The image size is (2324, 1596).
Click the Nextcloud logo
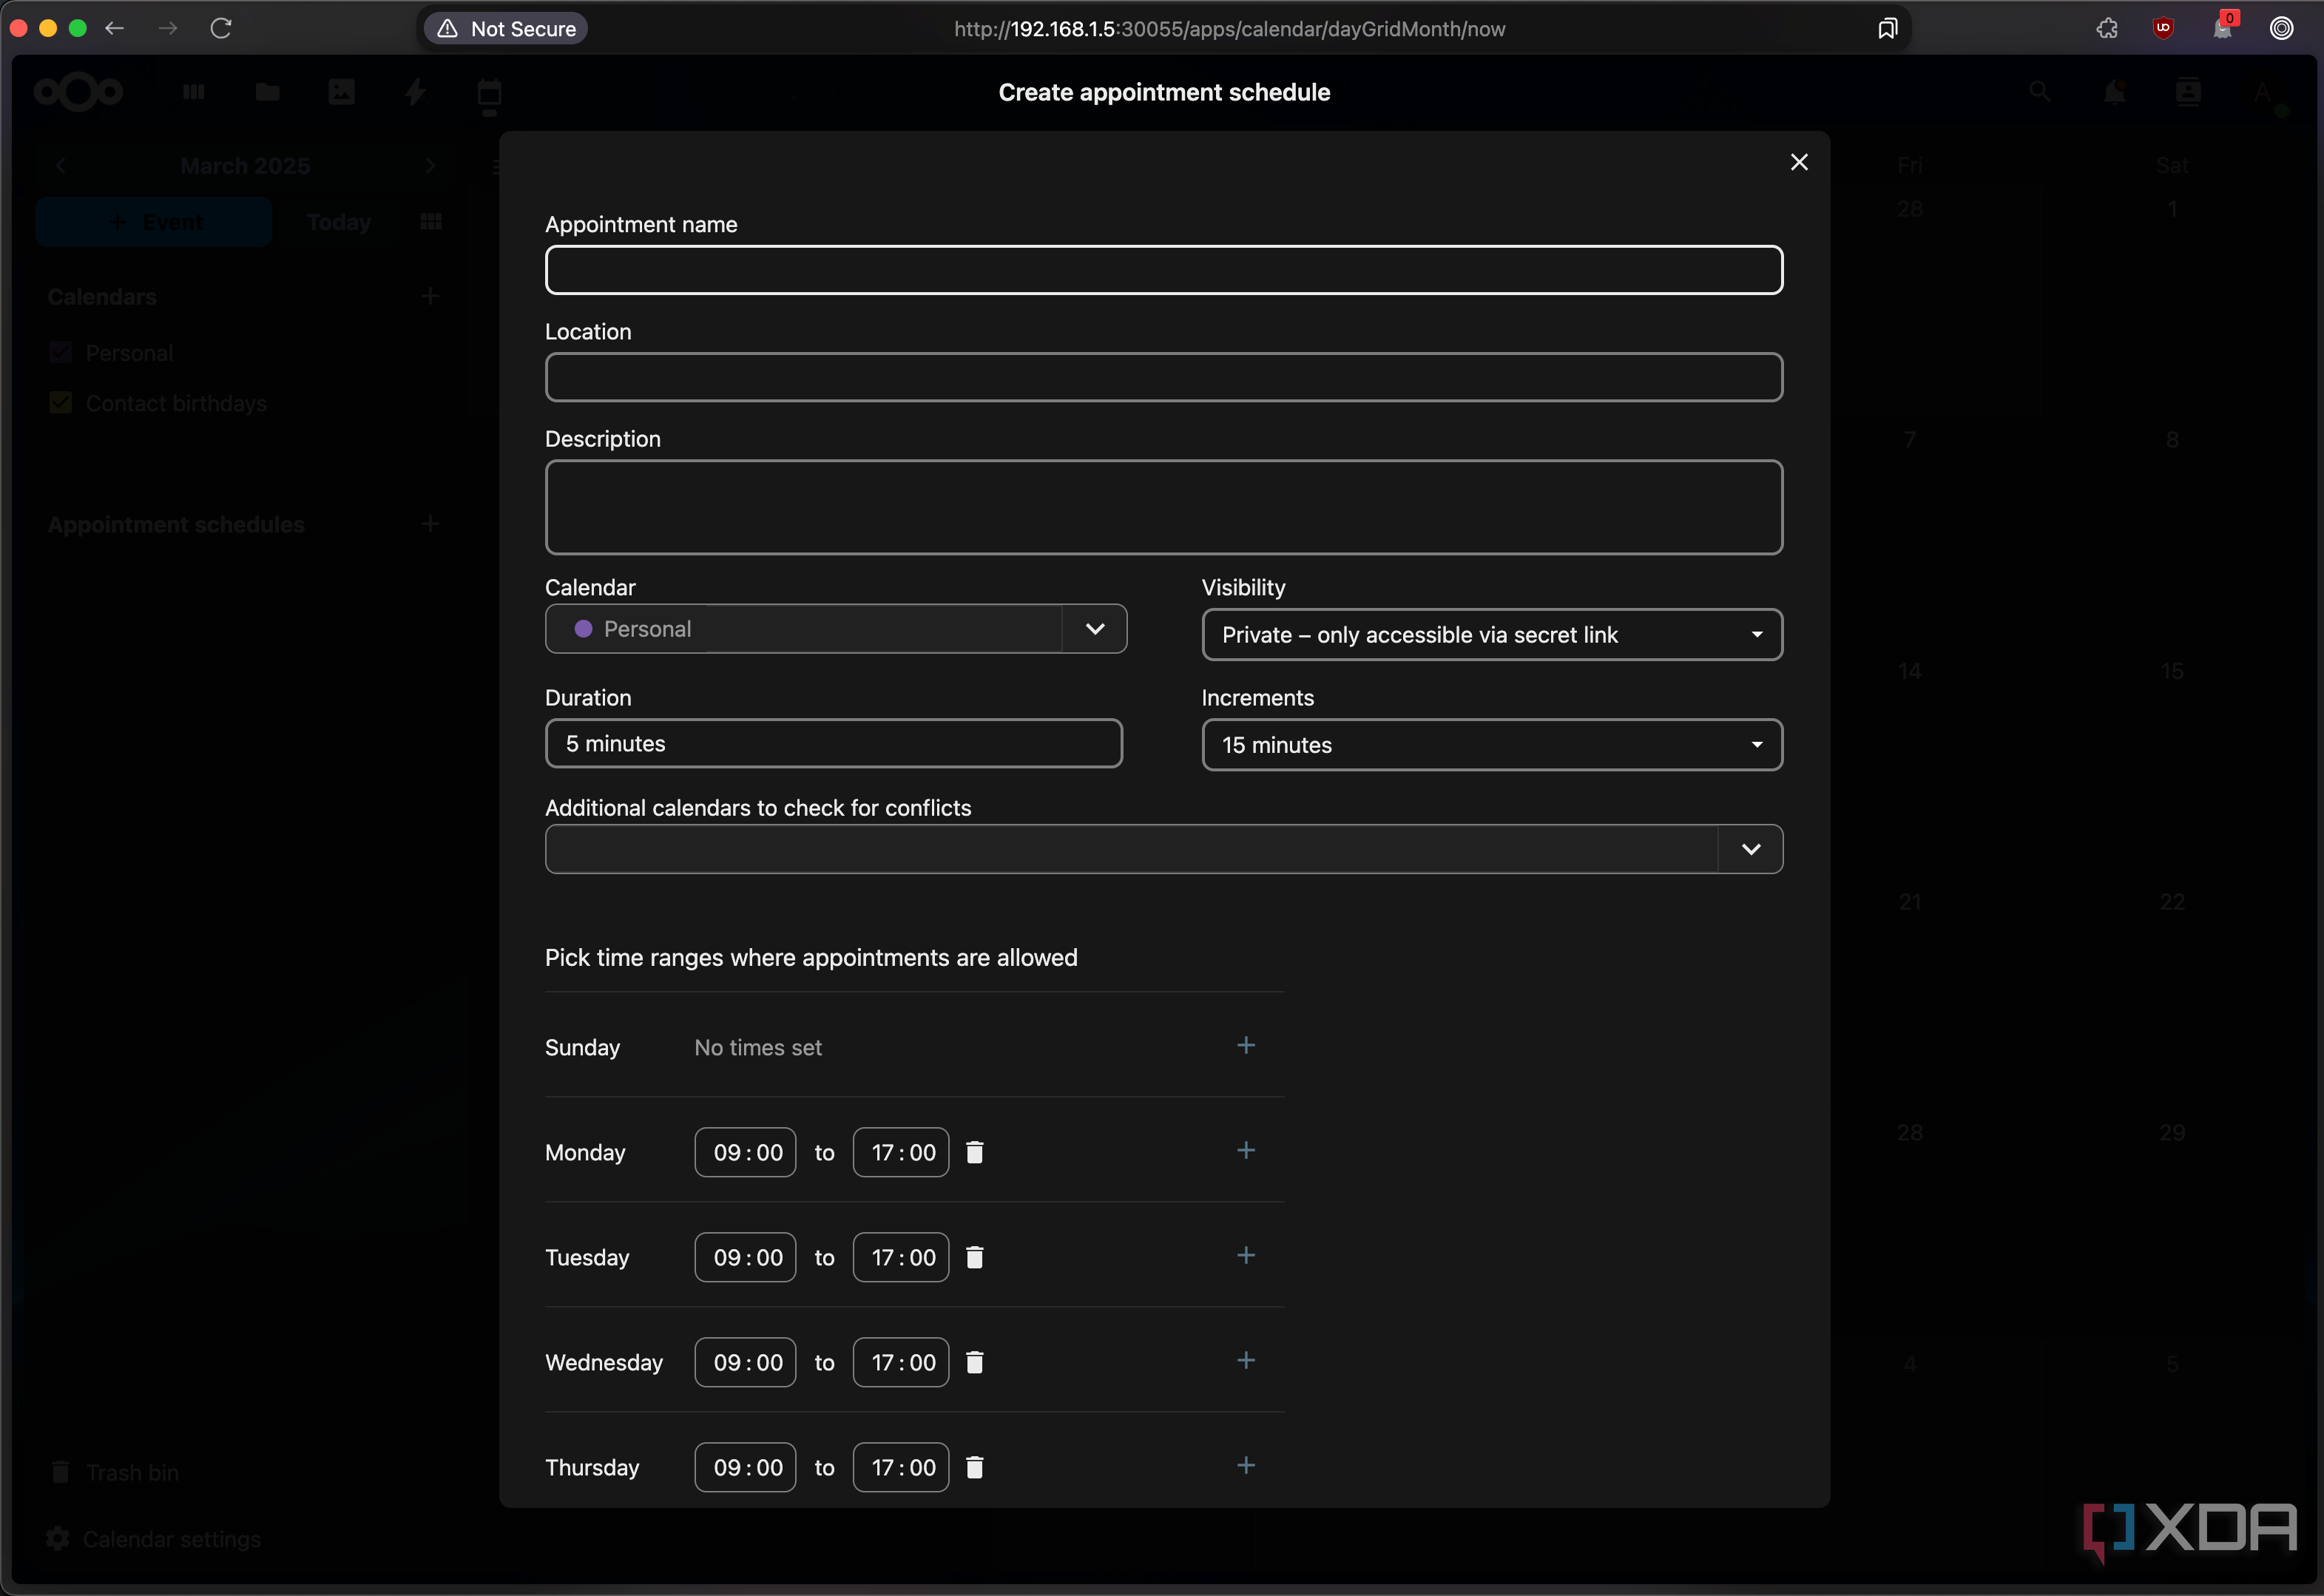pos(78,92)
